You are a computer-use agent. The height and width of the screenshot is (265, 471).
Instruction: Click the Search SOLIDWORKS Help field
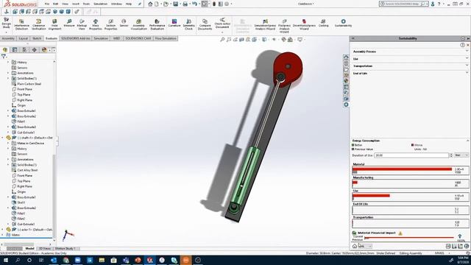coord(403,4)
